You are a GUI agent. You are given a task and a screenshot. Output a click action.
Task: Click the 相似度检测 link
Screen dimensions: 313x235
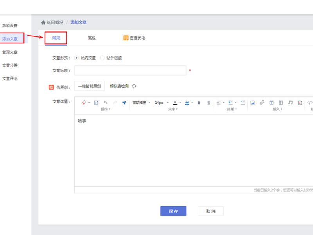tap(119, 86)
